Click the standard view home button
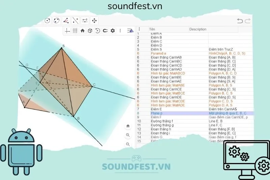This screenshot has height=180, width=270. [x=128, y=126]
